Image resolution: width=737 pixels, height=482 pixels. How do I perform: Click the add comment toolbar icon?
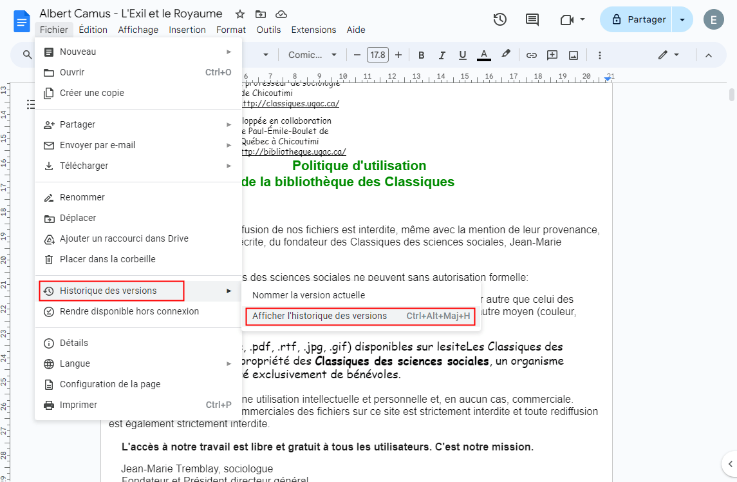click(x=552, y=55)
